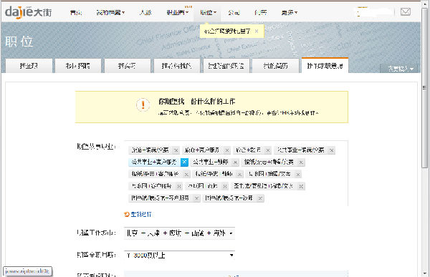This screenshot has height=277, width=430.
Task: Open the 职位 dropdown in top navigation
Action: (x=208, y=12)
